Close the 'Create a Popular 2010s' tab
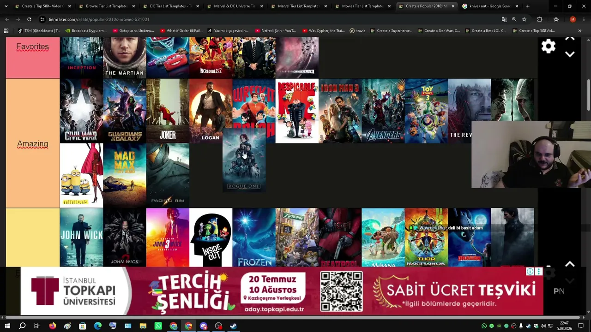The height and width of the screenshot is (332, 591). coord(453,6)
